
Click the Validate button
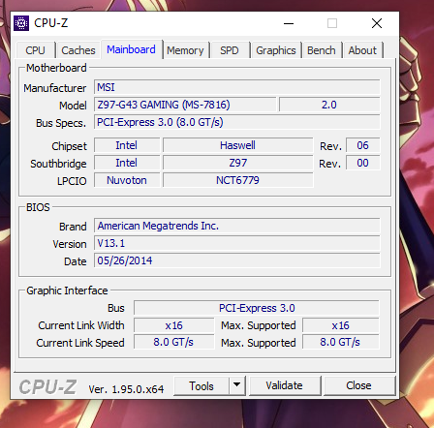coord(285,385)
